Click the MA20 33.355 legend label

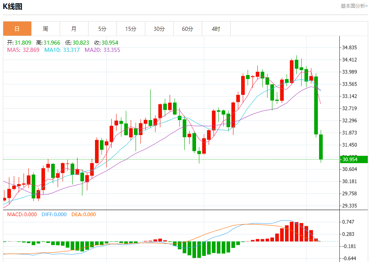click(x=102, y=50)
